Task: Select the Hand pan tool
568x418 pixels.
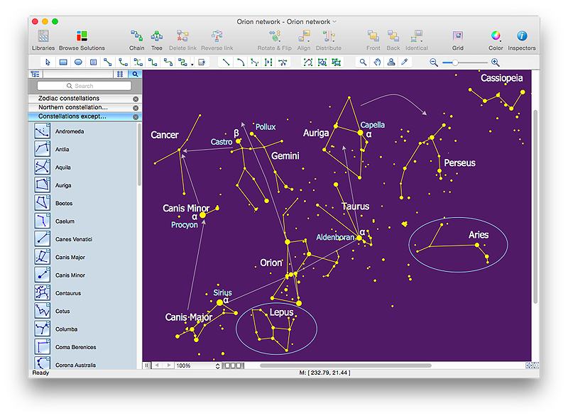Action: click(378, 62)
